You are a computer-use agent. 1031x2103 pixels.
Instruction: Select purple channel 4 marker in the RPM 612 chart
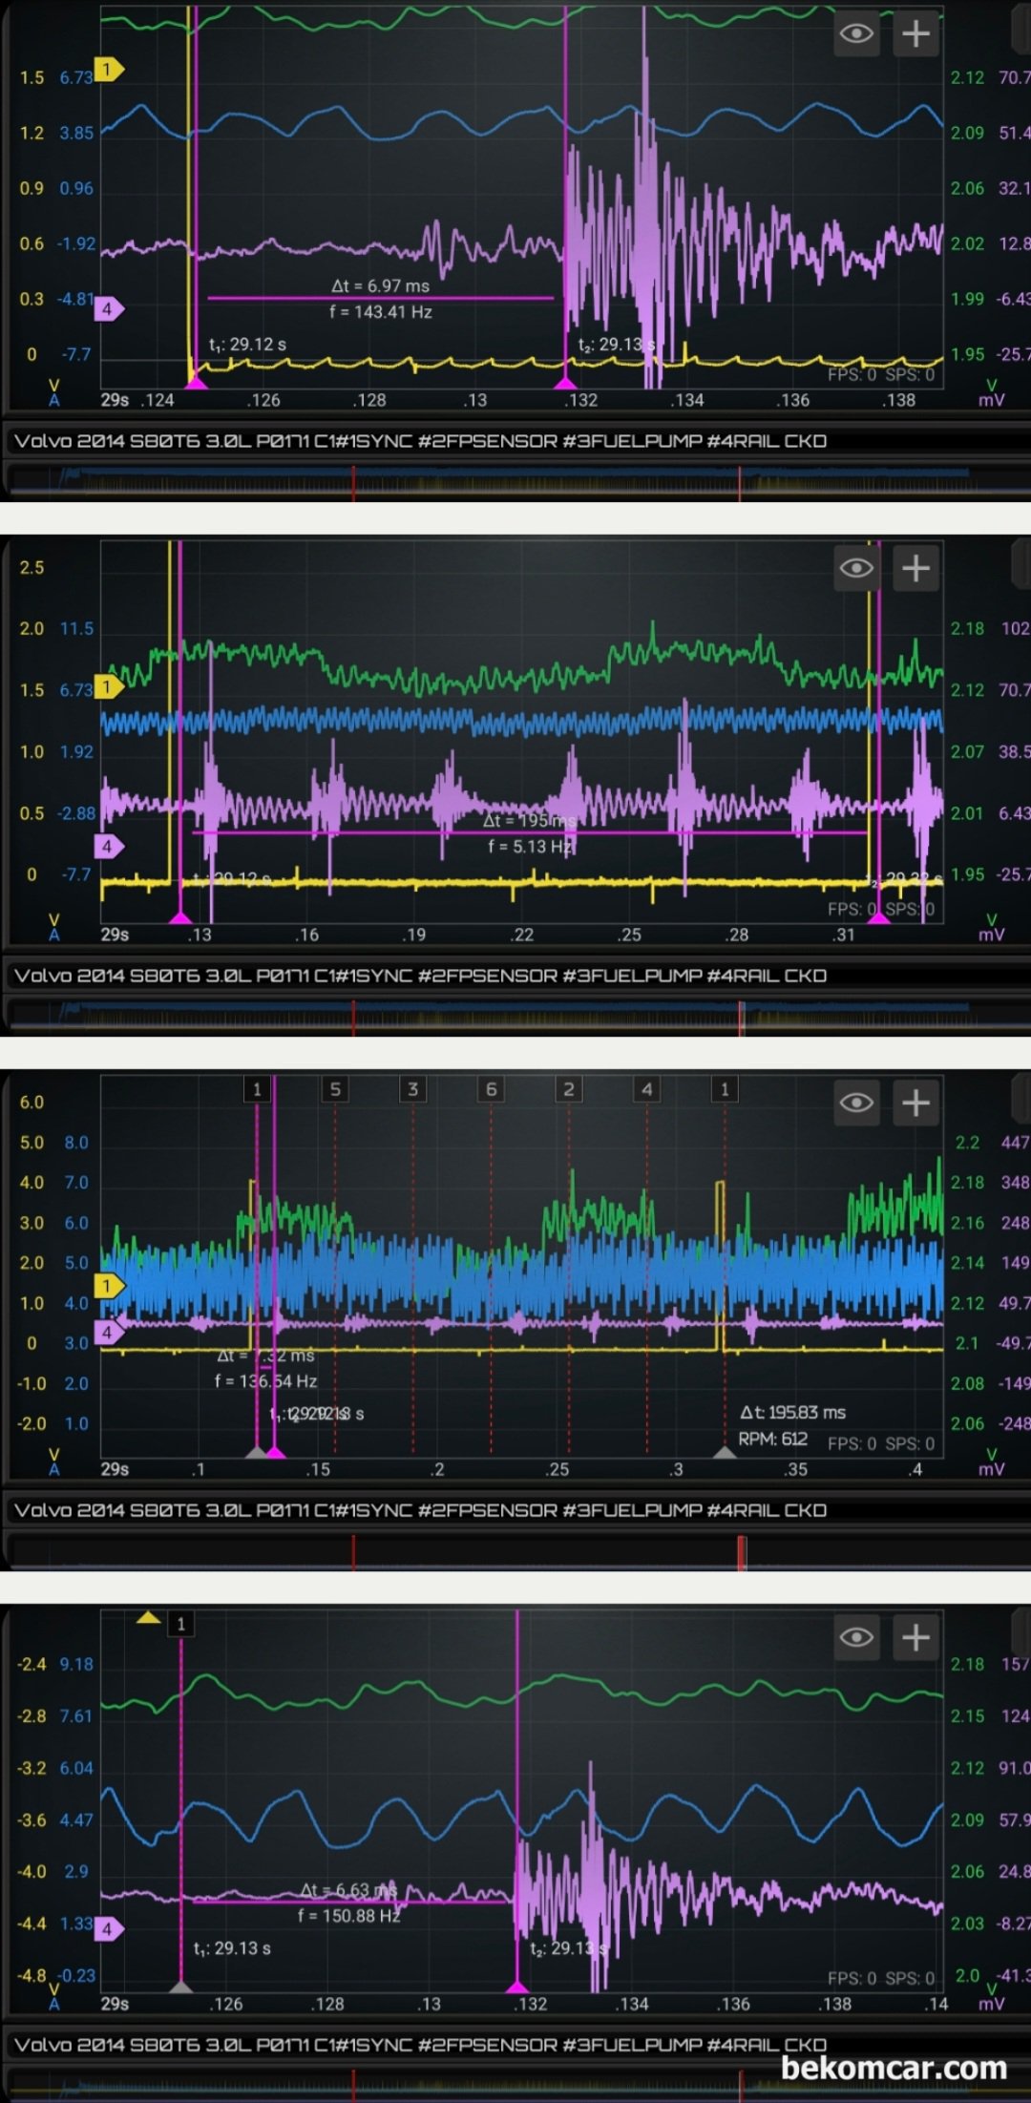(x=109, y=1332)
